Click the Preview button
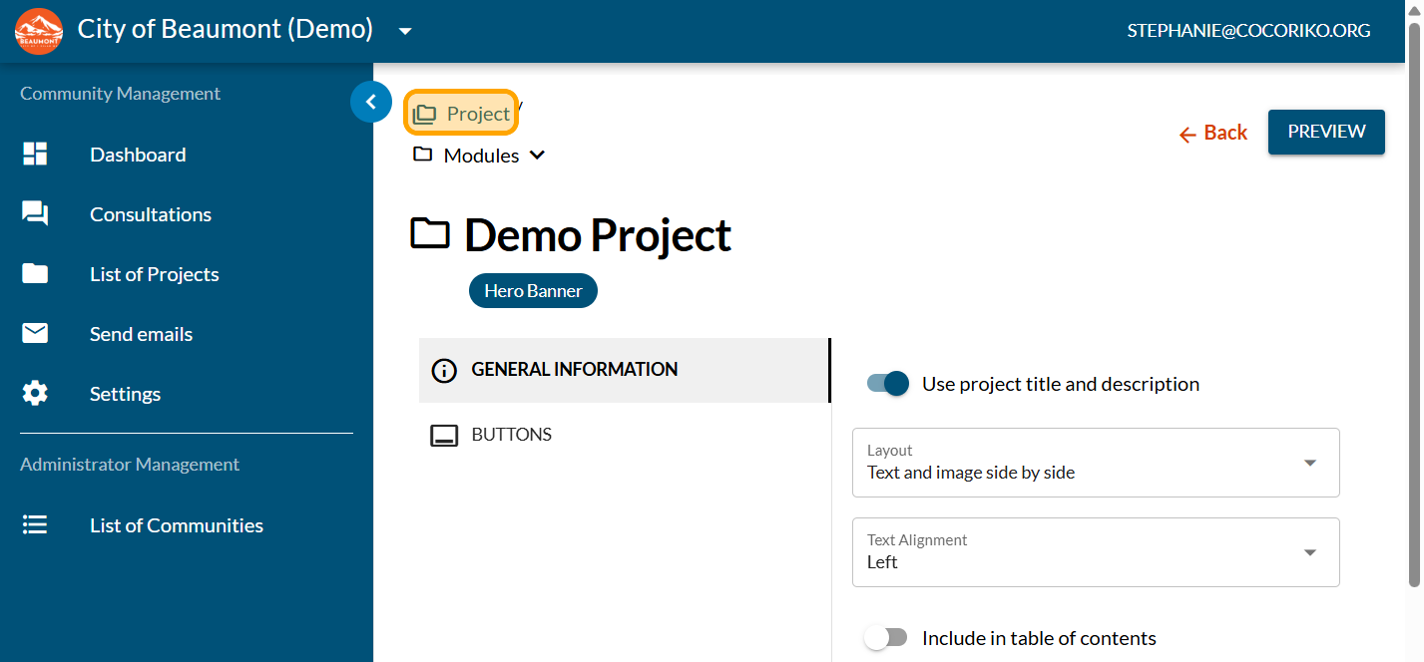This screenshot has height=662, width=1424. [1325, 132]
